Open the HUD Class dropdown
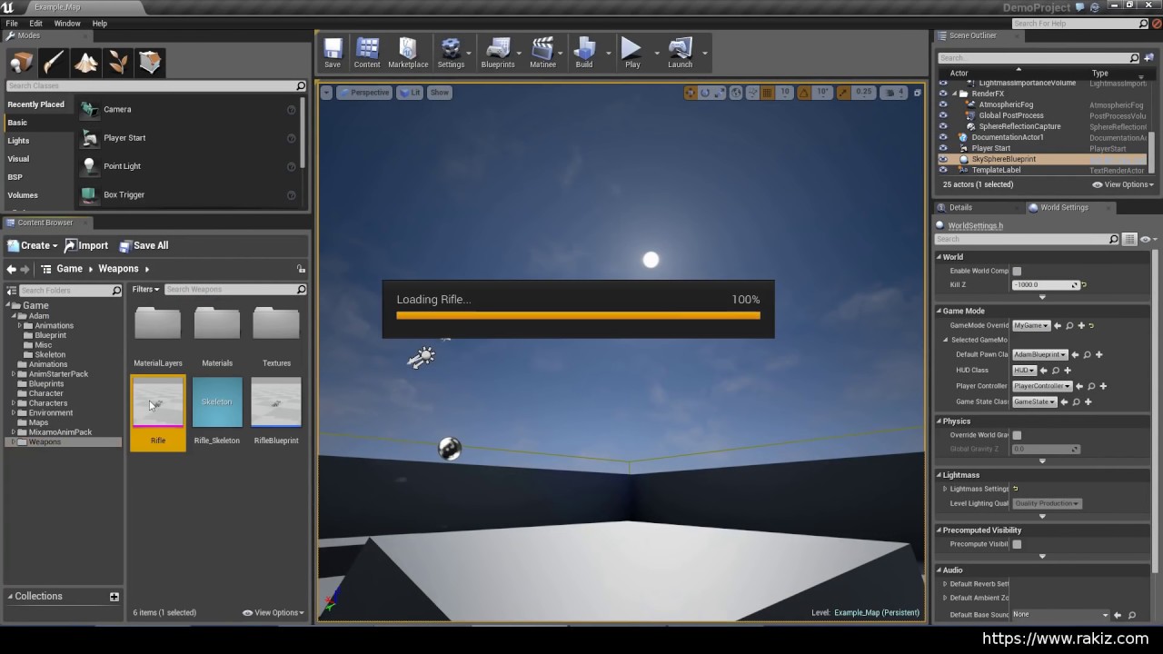The image size is (1163, 654). tap(1024, 371)
